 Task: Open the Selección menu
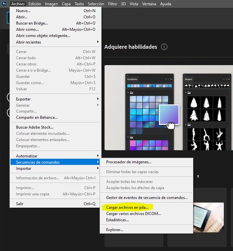(96, 4)
